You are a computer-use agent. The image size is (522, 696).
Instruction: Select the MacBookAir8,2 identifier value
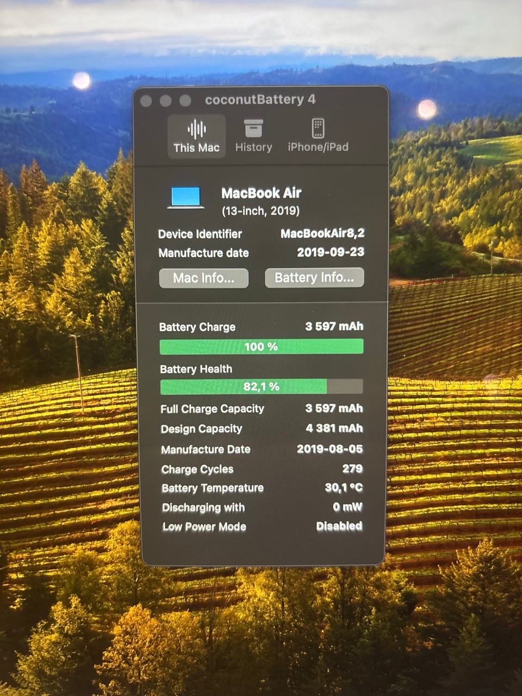click(x=322, y=234)
